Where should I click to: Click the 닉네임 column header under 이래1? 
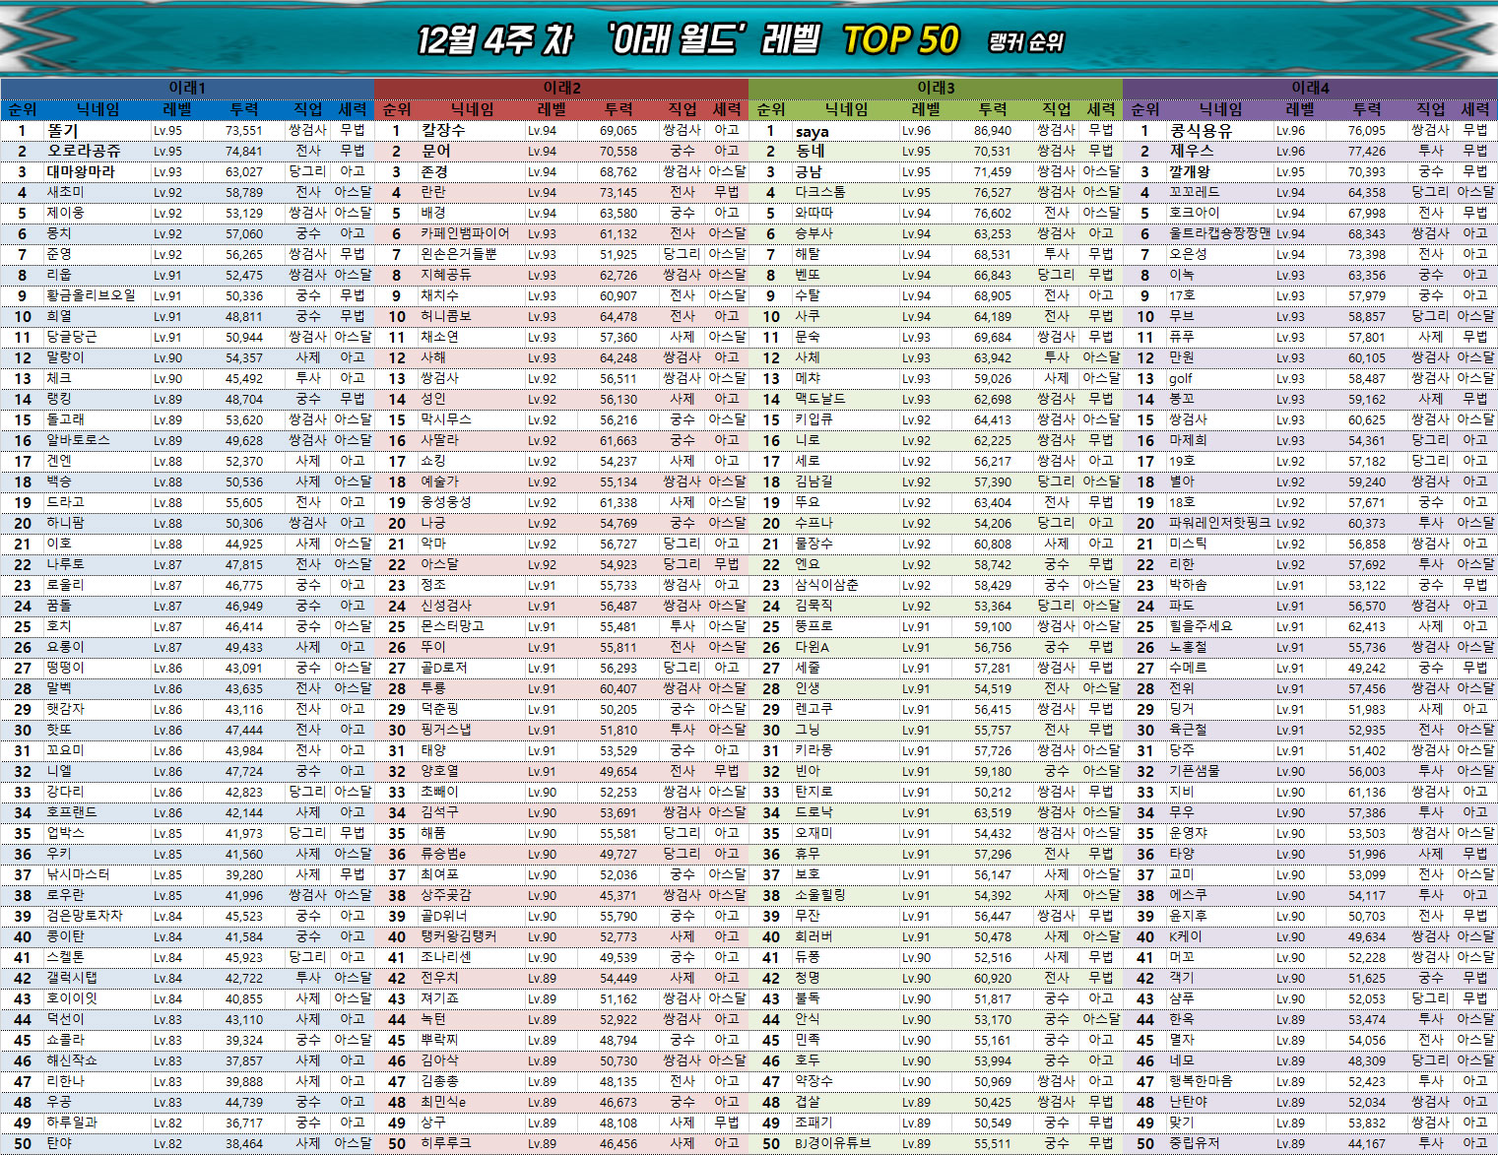[98, 109]
